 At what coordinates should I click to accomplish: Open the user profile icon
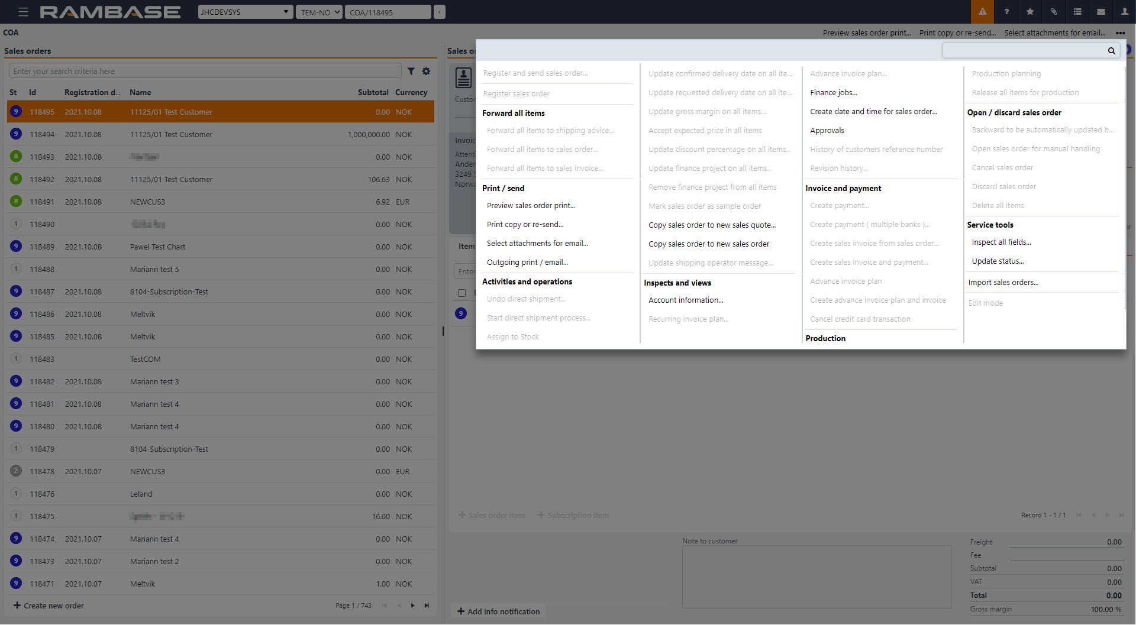pyautogui.click(x=1124, y=11)
